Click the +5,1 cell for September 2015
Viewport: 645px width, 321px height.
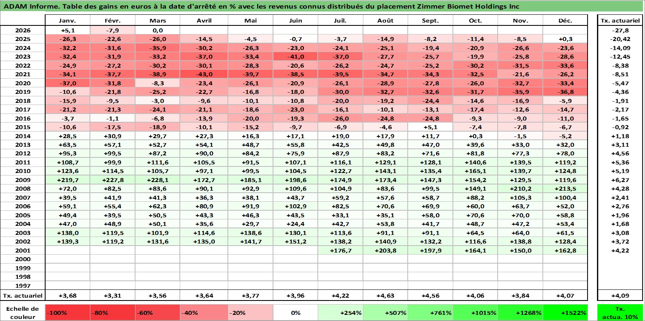(x=430, y=127)
